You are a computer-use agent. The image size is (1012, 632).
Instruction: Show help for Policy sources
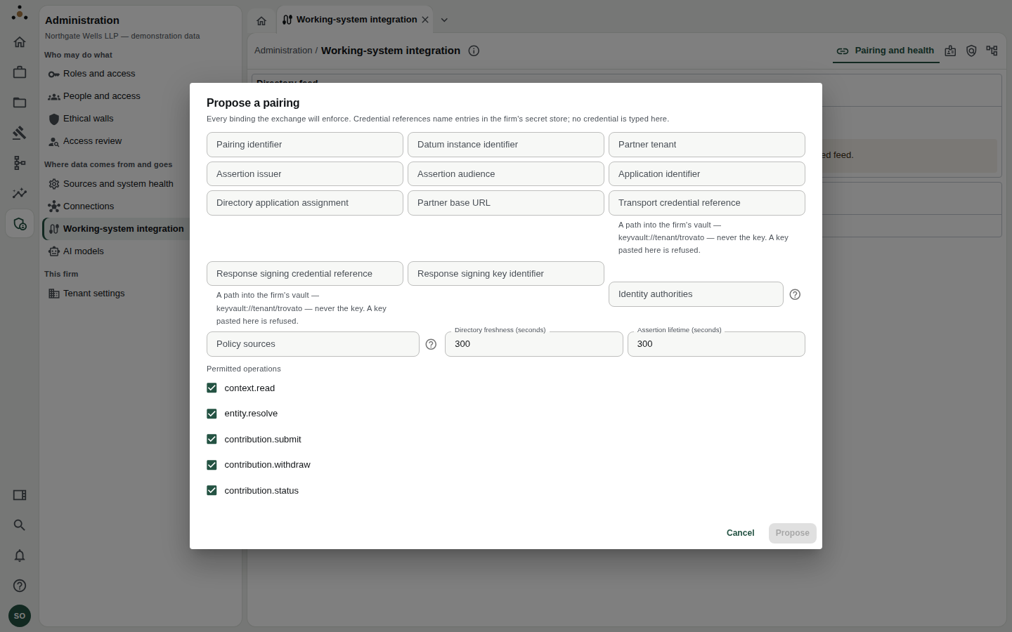point(431,344)
